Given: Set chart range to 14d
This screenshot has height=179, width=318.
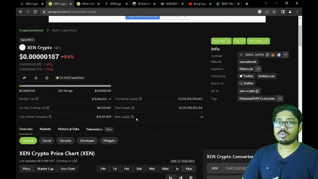Looking at the screenshot, I should click(x=126, y=169).
